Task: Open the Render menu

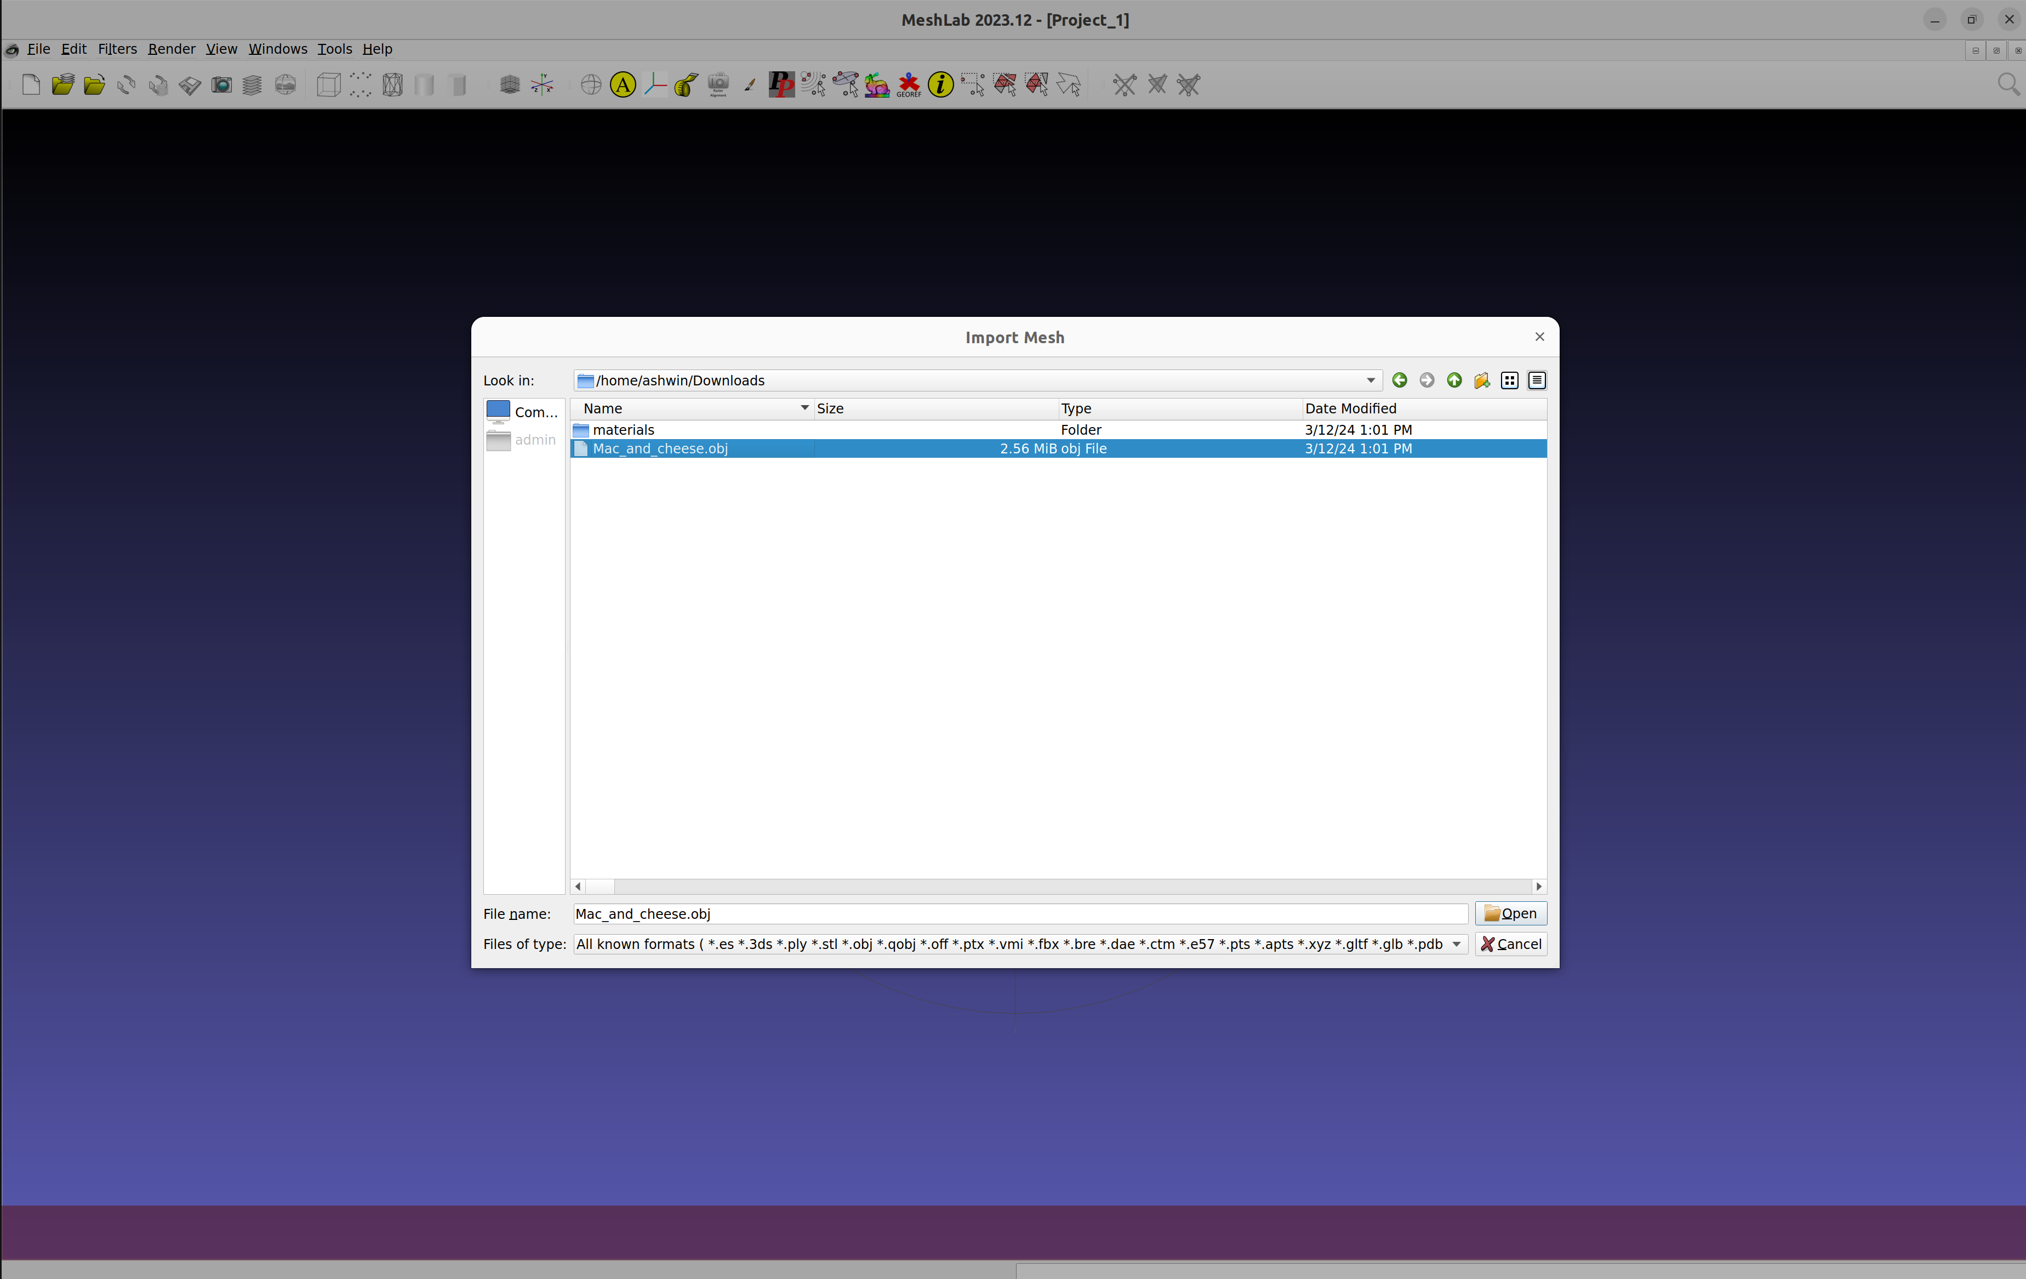Action: coord(171,49)
